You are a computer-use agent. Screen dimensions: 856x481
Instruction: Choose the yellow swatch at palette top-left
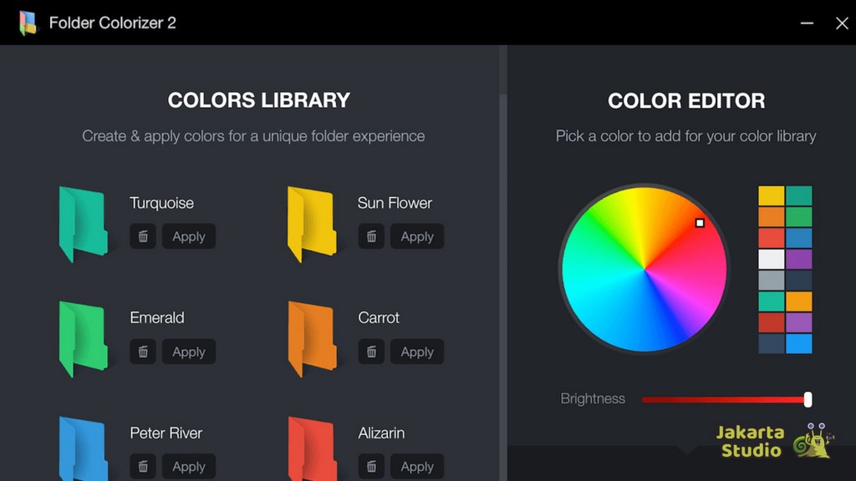point(772,195)
